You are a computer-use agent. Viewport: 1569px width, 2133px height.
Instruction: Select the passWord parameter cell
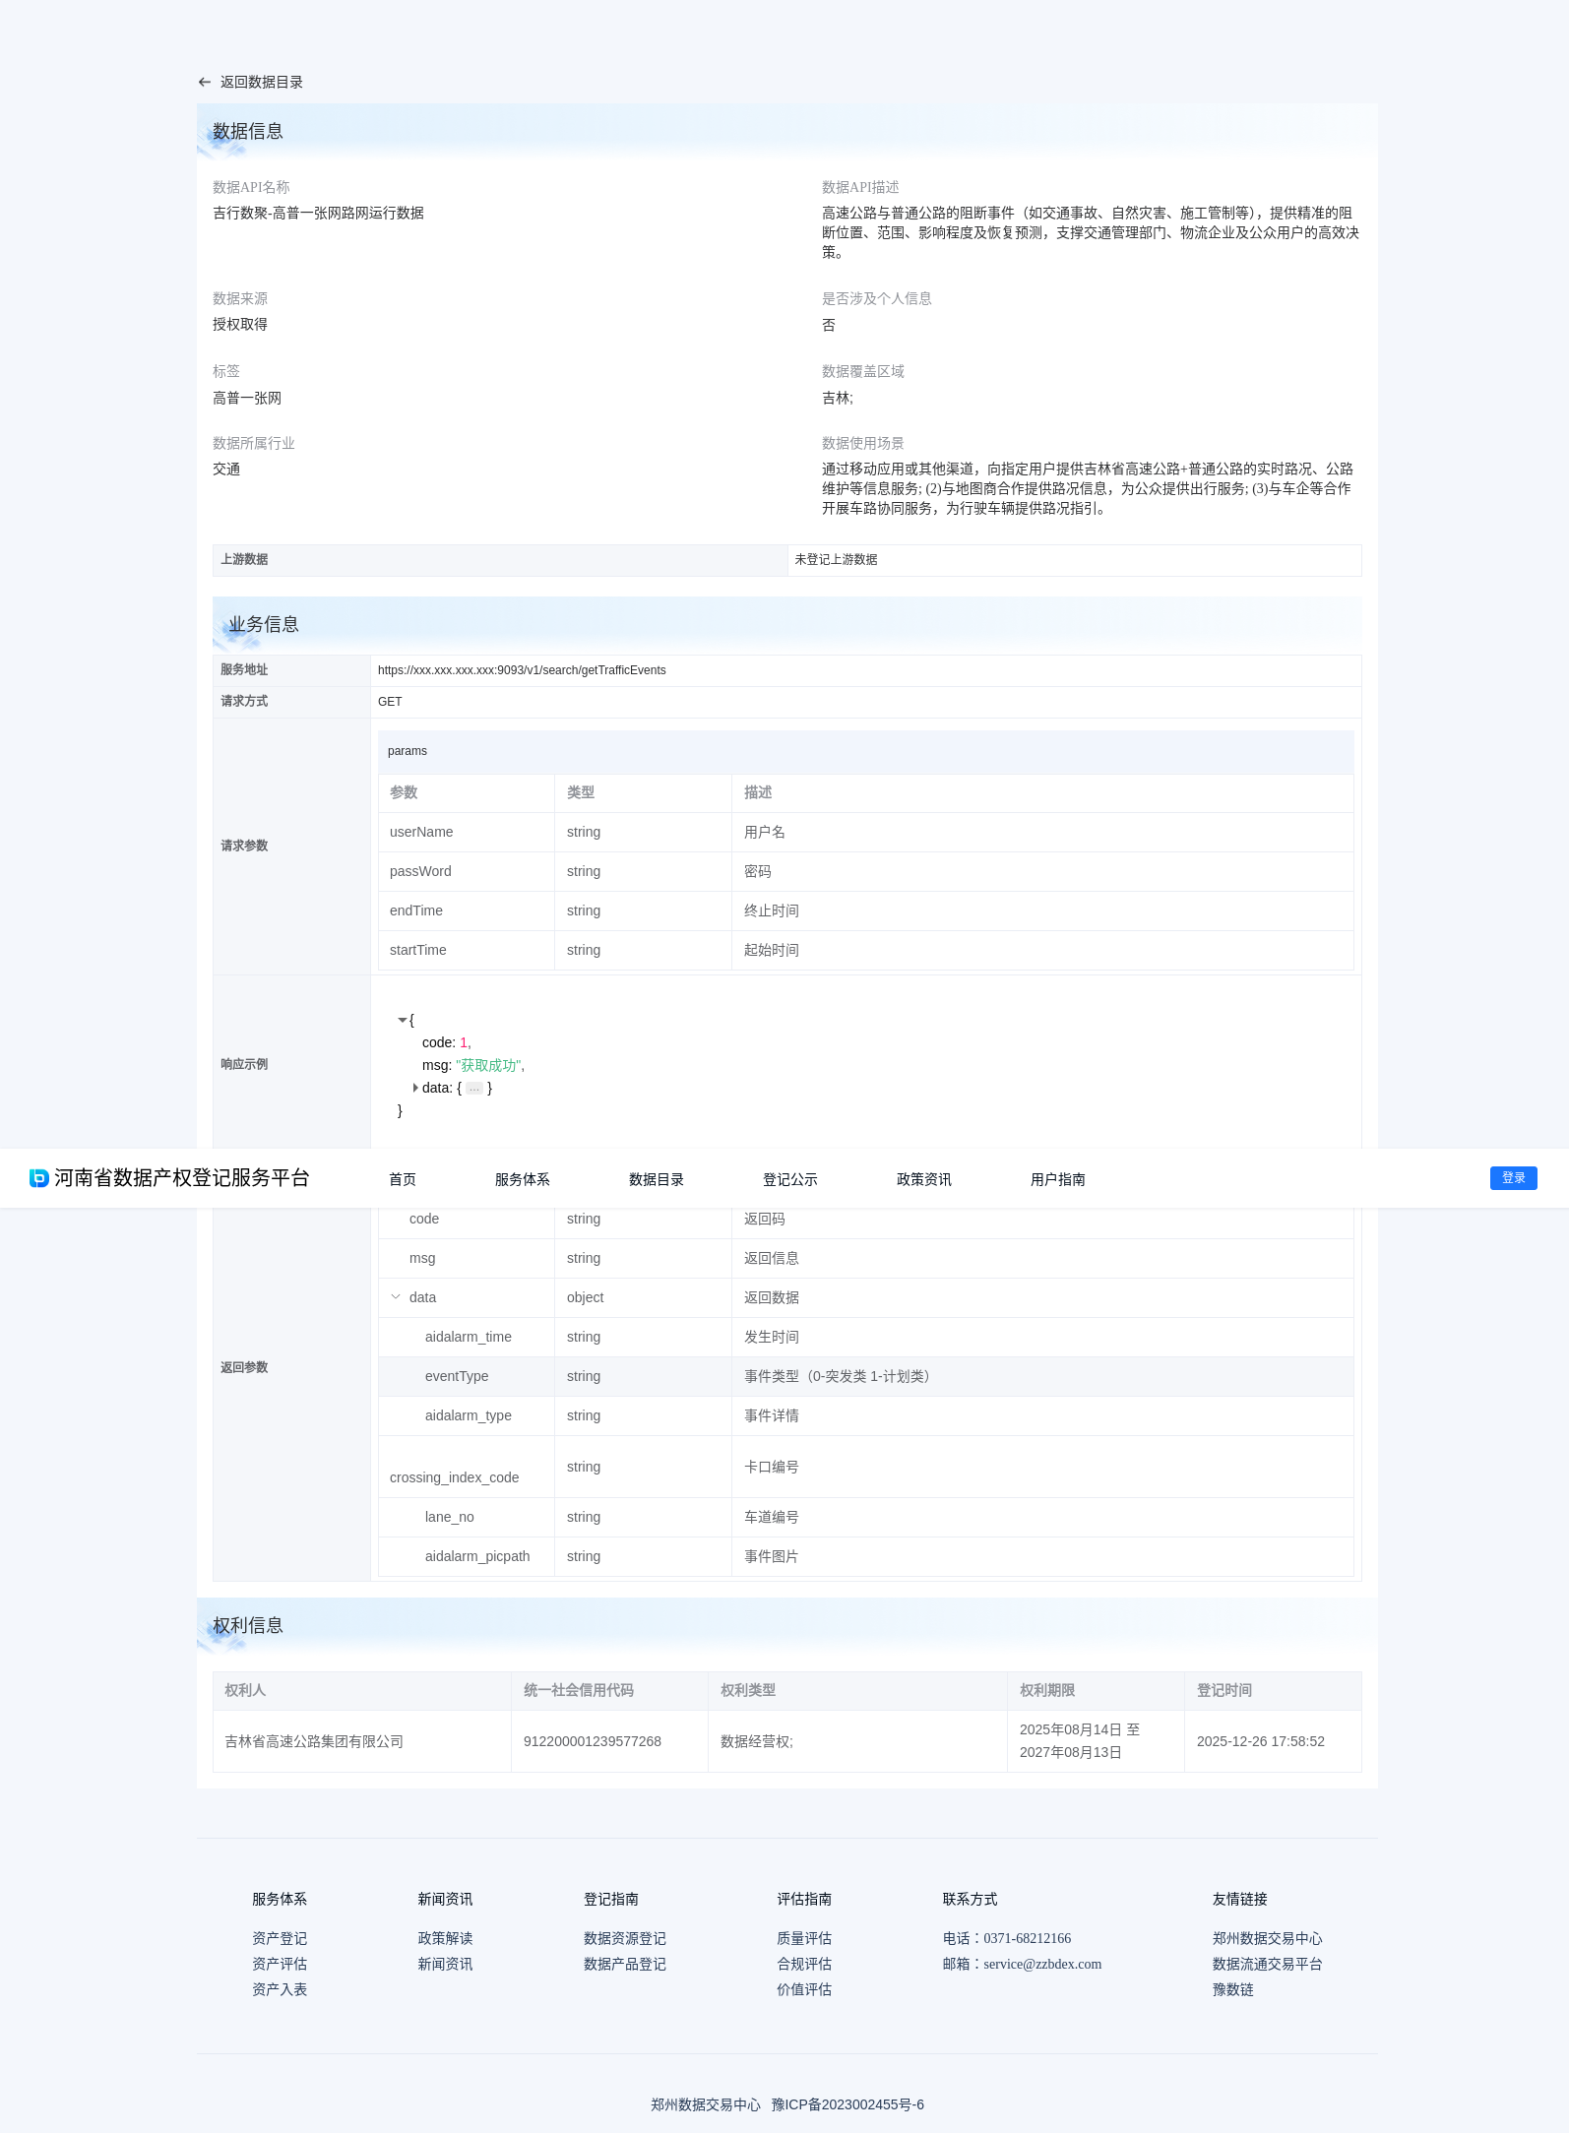[x=467, y=871]
